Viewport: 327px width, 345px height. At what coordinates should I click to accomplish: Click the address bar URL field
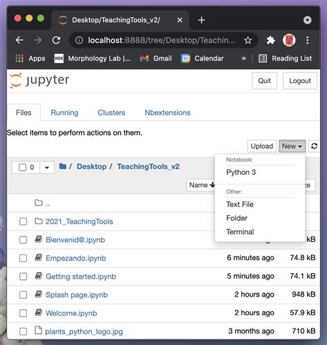pos(161,40)
